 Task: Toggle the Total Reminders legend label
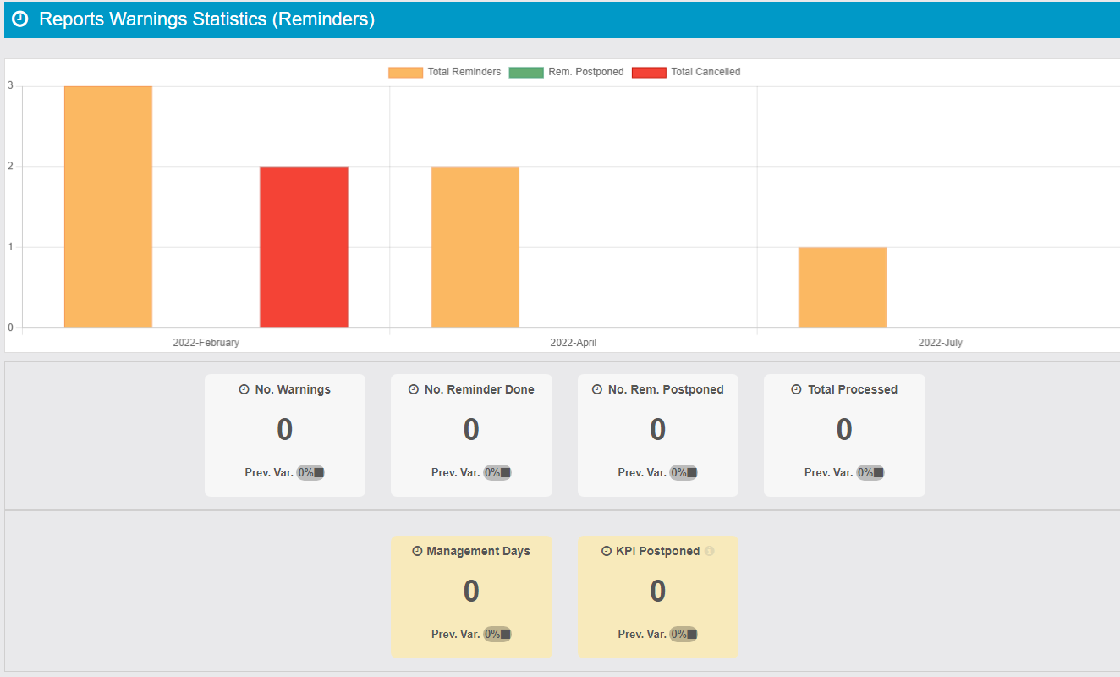[x=464, y=73]
